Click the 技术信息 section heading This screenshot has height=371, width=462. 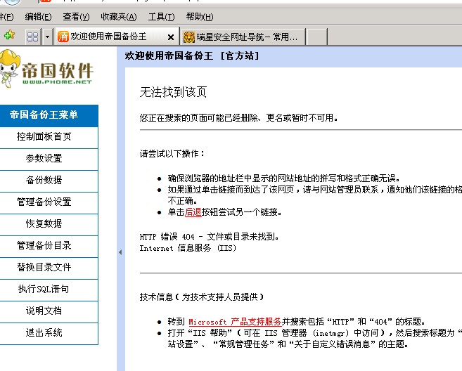pos(202,297)
